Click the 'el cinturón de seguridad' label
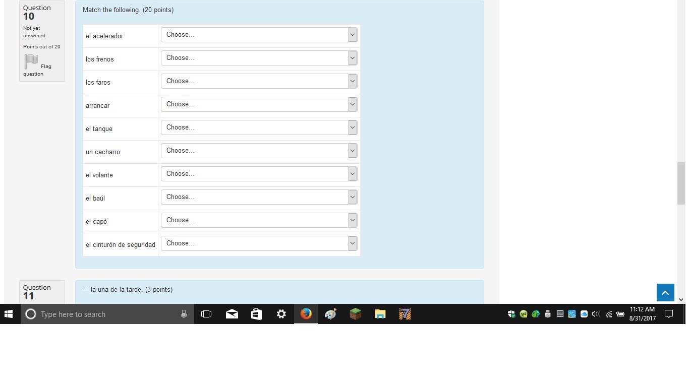Screen dimensions: 689x387 point(121,245)
